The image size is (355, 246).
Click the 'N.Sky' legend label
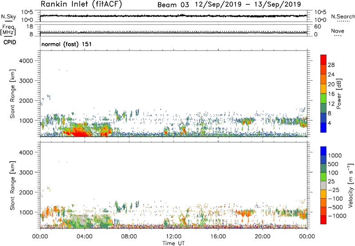pos(8,16)
